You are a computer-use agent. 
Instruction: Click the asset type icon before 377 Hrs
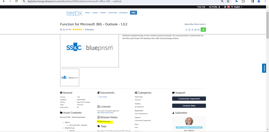point(61,30)
